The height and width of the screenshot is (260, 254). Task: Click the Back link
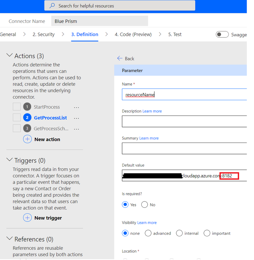point(129,59)
